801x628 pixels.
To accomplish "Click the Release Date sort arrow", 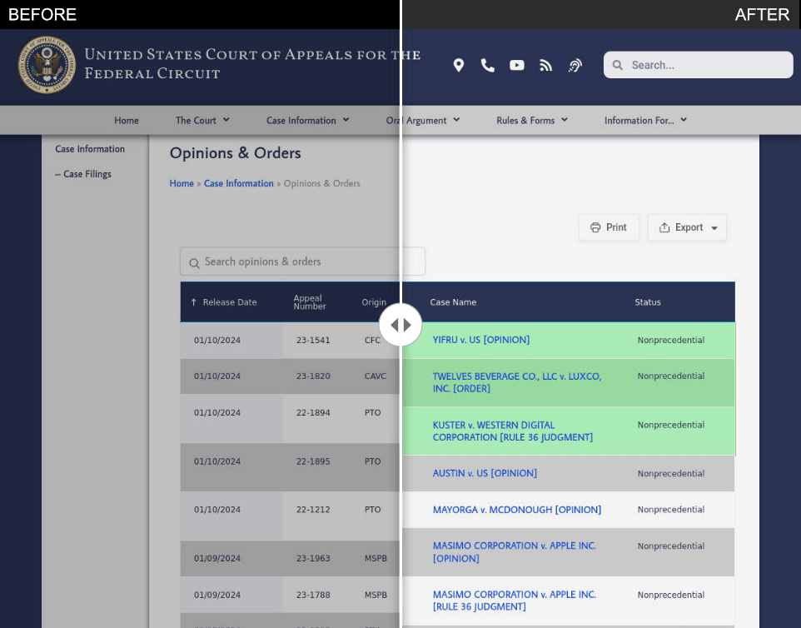I will point(194,302).
